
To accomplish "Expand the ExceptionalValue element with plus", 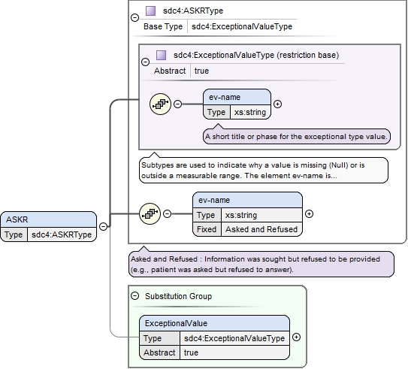I will click(x=296, y=337).
